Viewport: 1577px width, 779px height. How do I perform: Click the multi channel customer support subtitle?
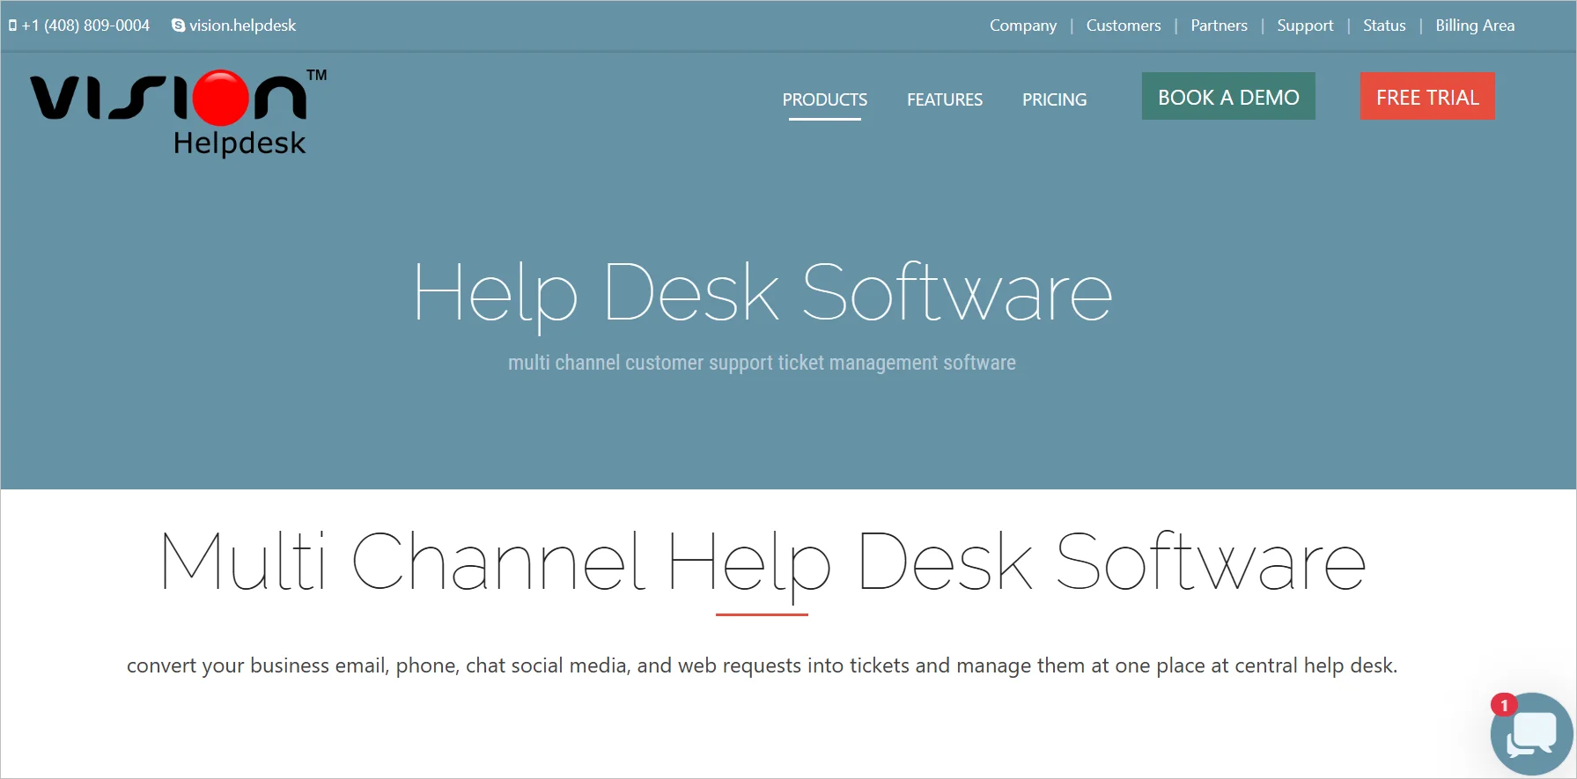click(x=762, y=363)
